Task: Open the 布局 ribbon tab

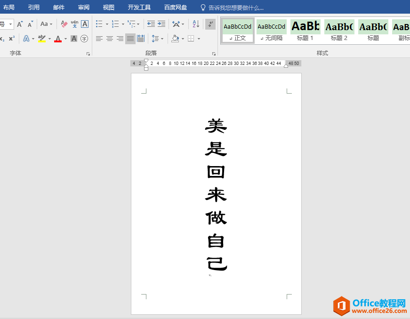Action: (9, 8)
